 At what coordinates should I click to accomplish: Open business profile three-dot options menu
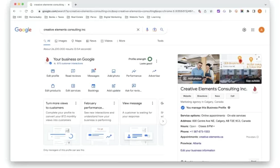click(156, 61)
